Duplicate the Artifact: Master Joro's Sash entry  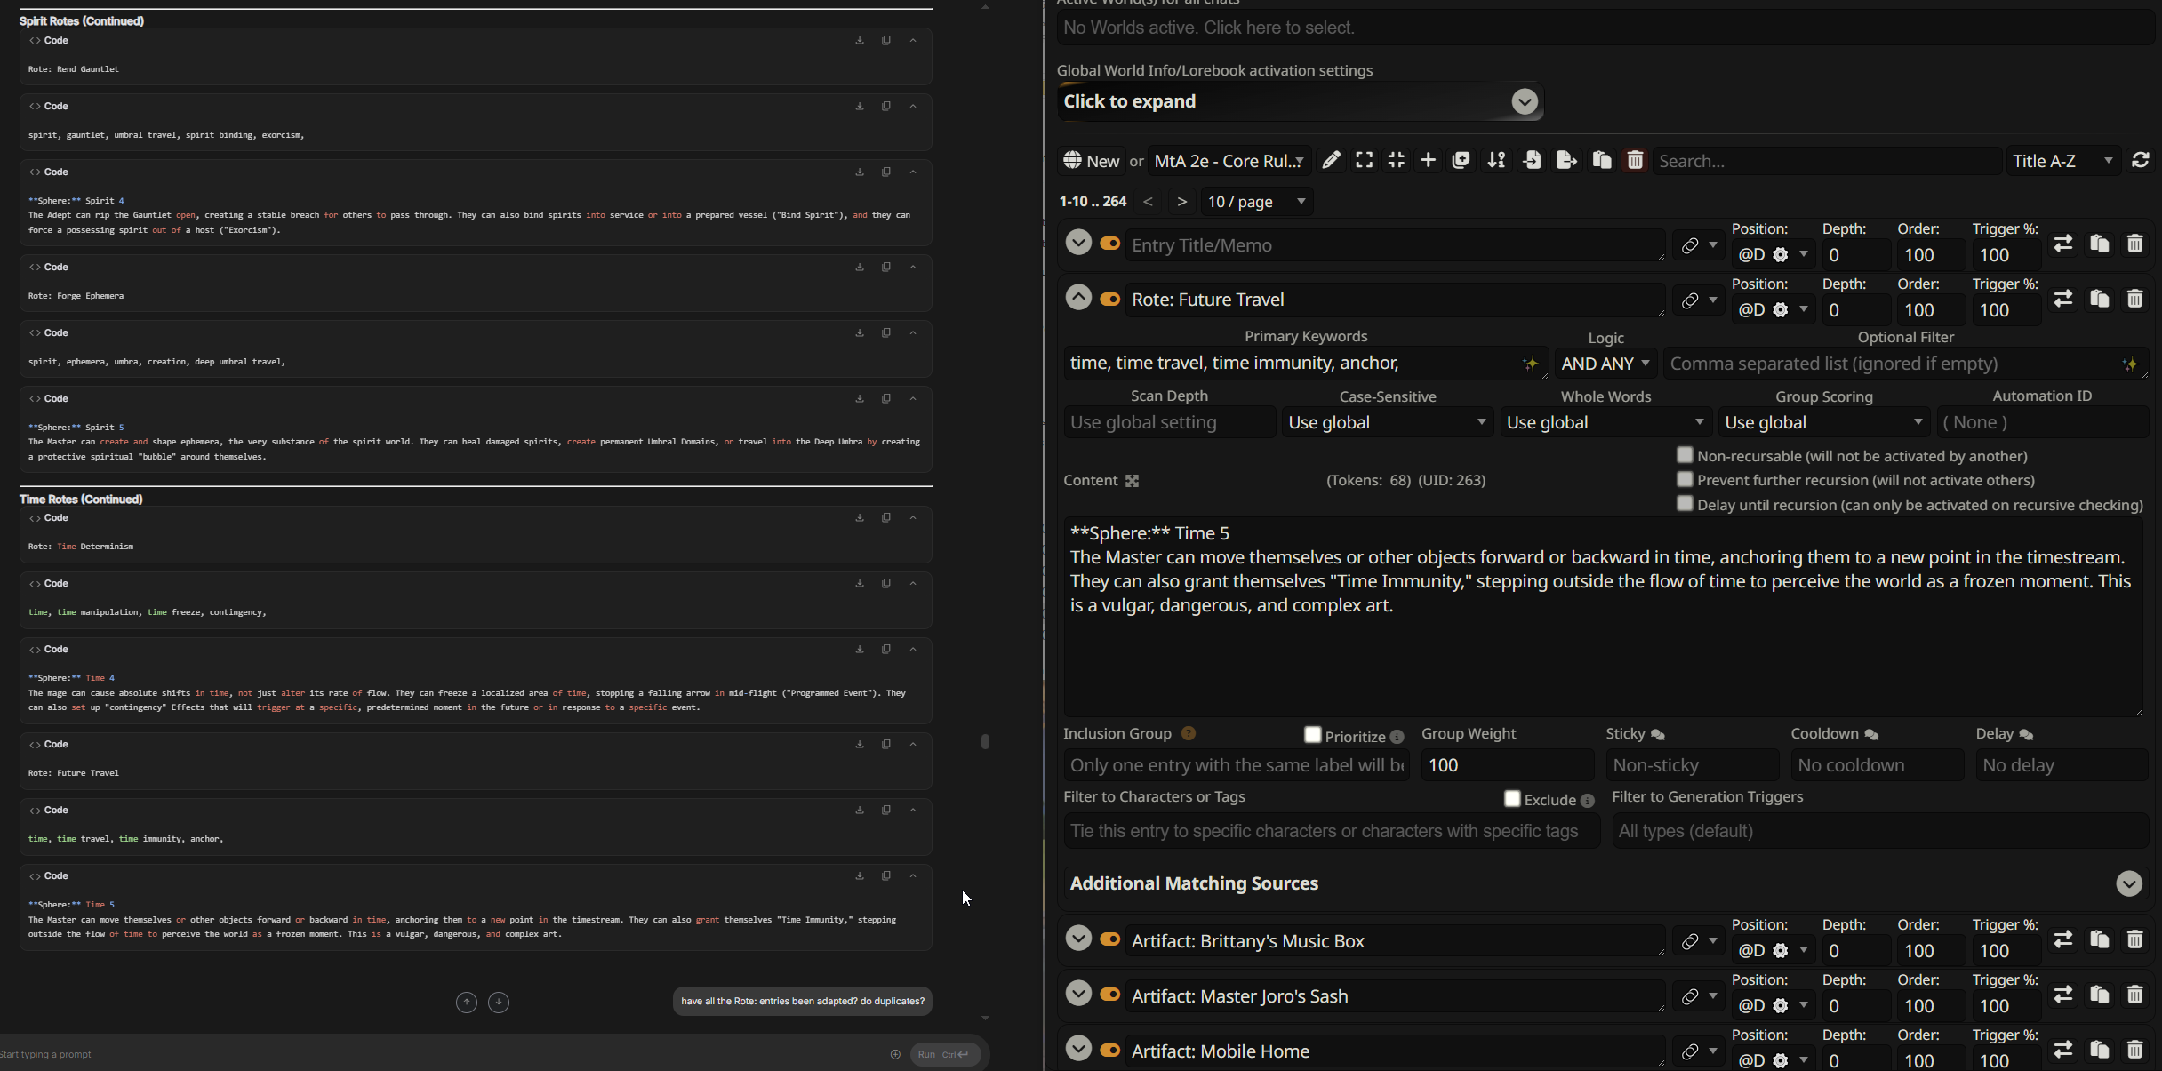(2100, 995)
